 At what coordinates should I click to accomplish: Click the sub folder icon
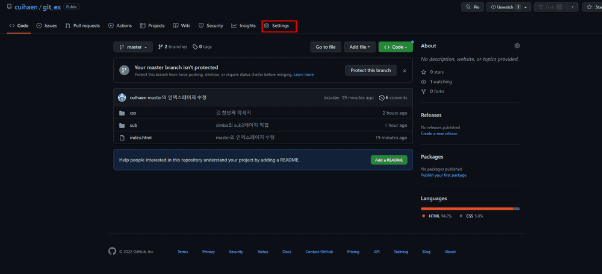pyautogui.click(x=122, y=126)
